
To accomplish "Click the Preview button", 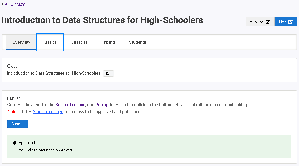I will [260, 22].
